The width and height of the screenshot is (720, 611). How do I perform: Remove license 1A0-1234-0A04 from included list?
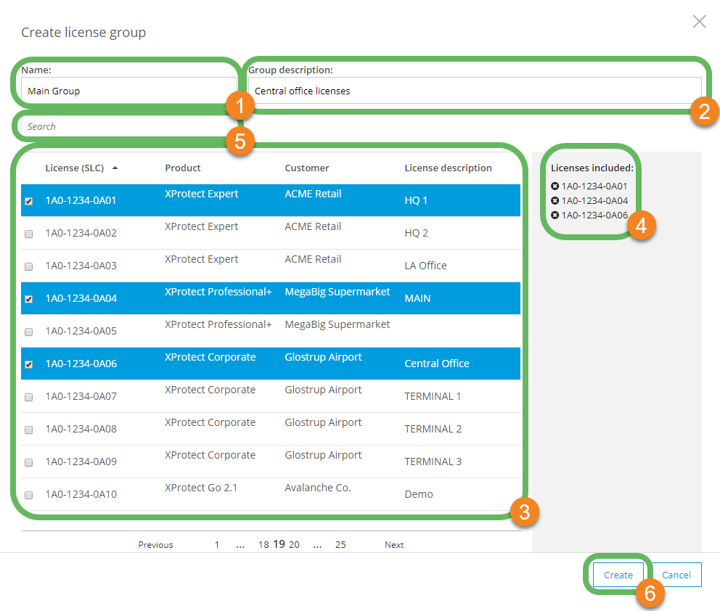pyautogui.click(x=555, y=201)
